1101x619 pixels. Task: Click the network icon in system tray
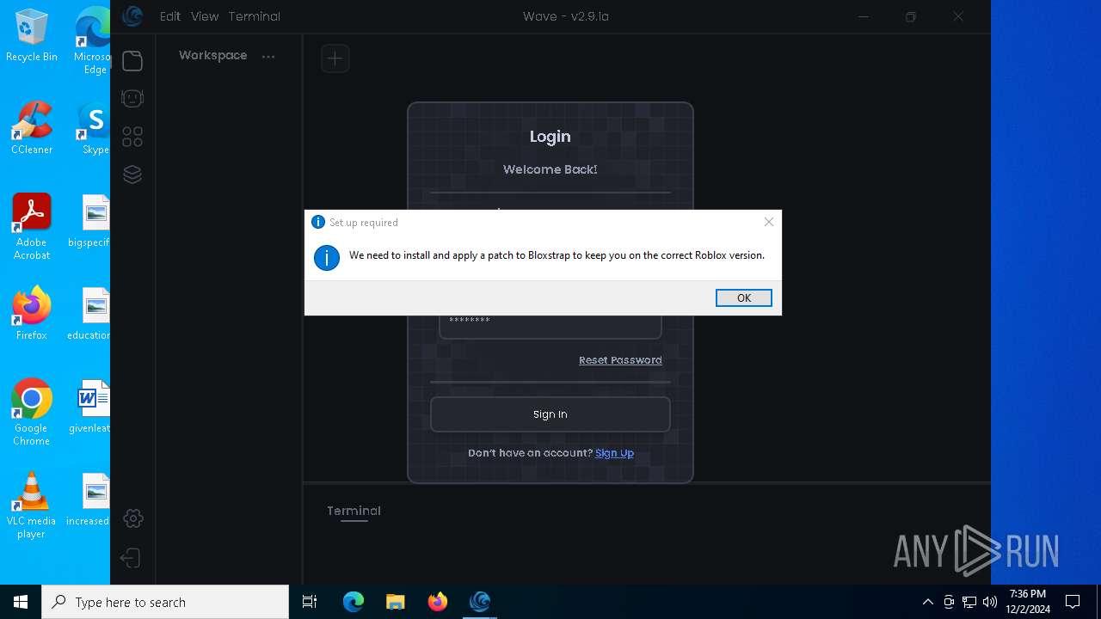click(969, 602)
